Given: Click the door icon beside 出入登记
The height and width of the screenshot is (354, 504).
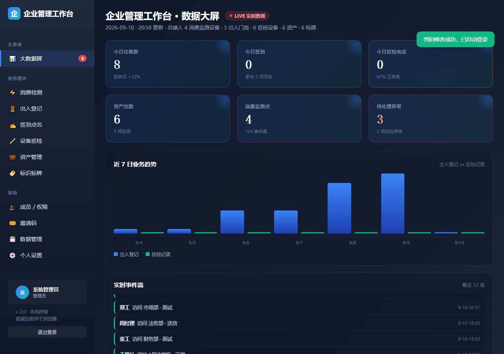Looking at the screenshot, I should coord(13,109).
